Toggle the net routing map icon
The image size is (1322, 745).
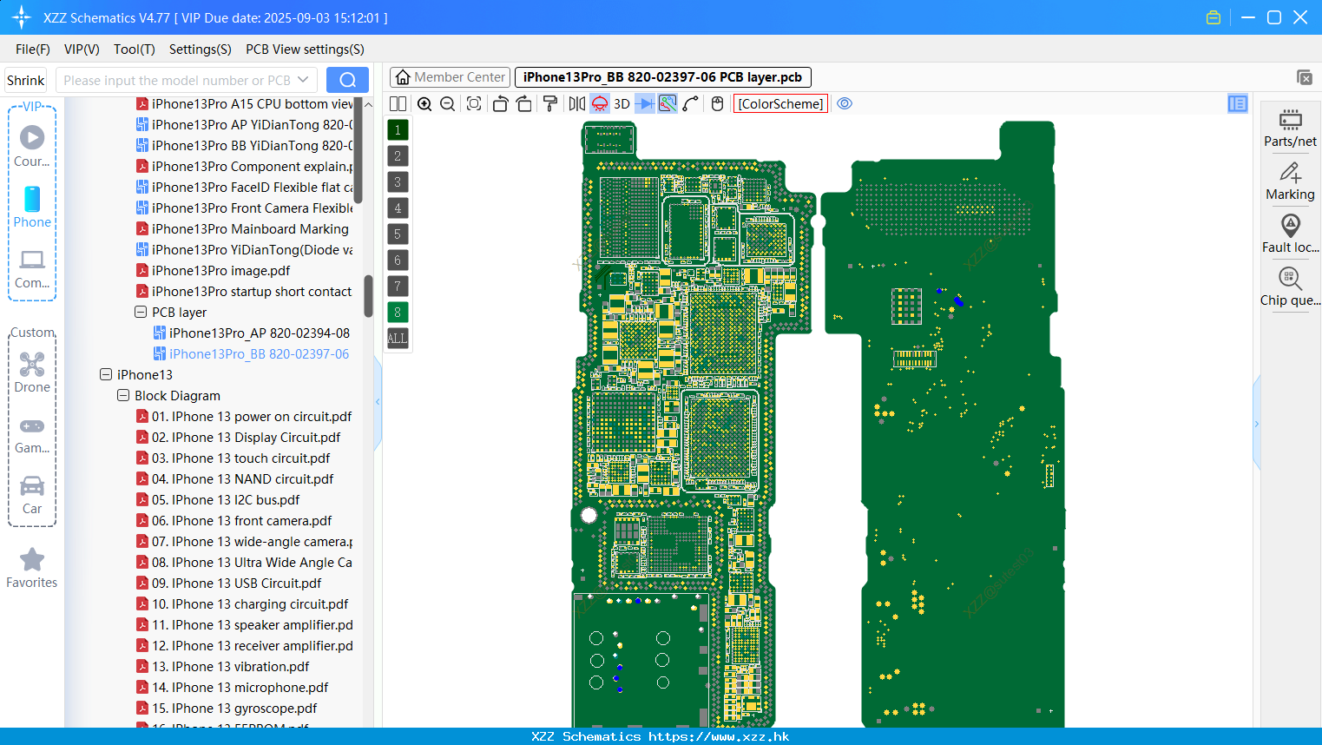(668, 103)
